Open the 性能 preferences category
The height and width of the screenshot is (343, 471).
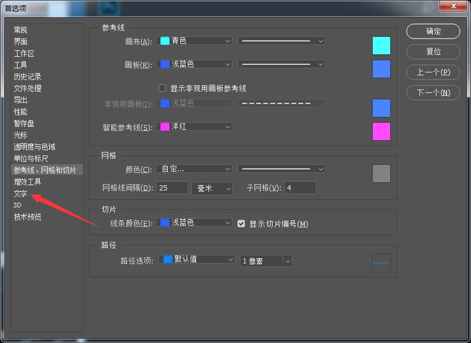[20, 112]
